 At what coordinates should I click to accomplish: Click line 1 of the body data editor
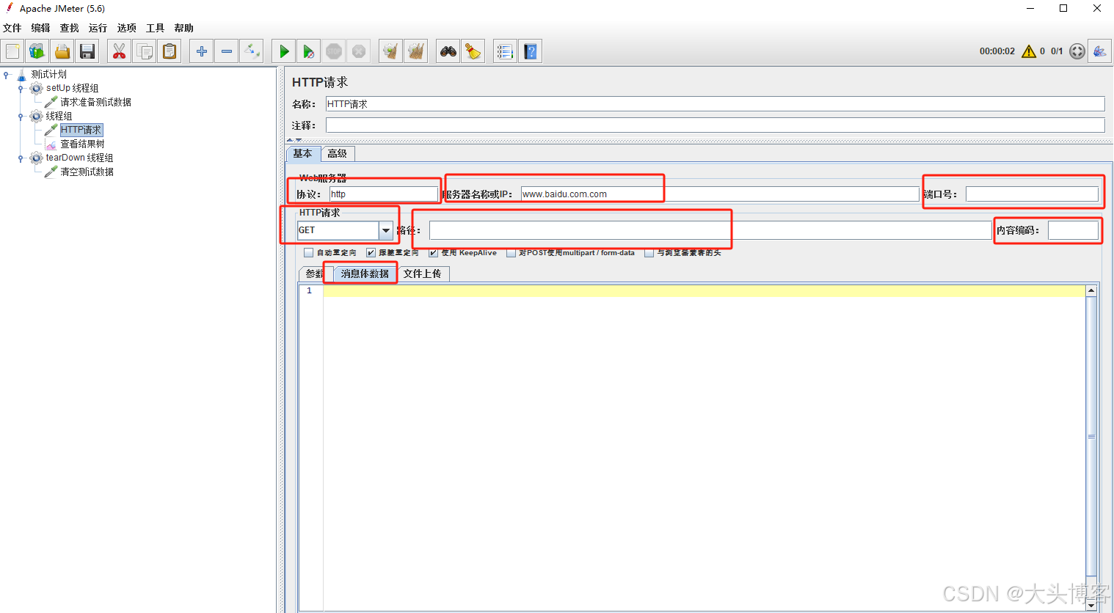704,291
